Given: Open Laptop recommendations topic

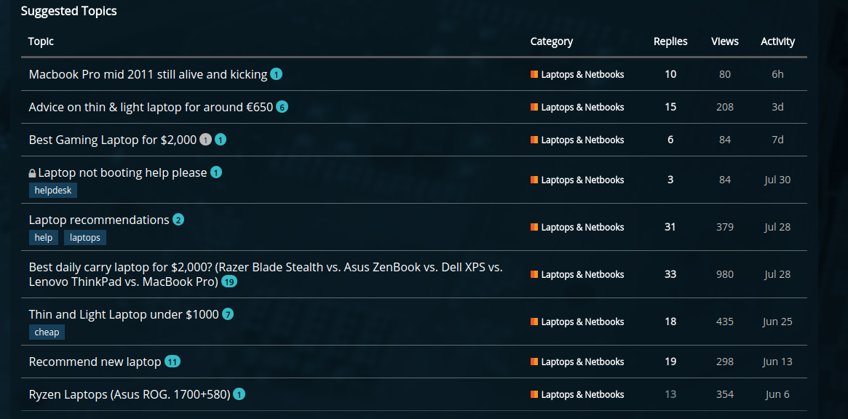Looking at the screenshot, I should point(99,220).
